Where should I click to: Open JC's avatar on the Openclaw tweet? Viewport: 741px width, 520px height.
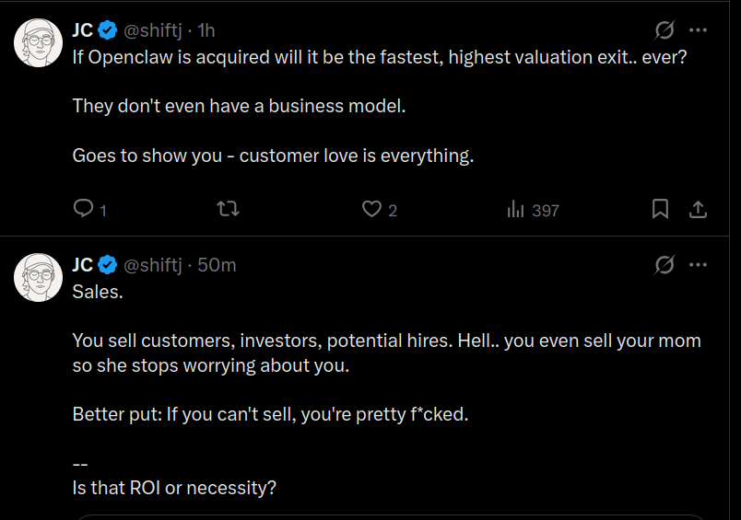[38, 41]
